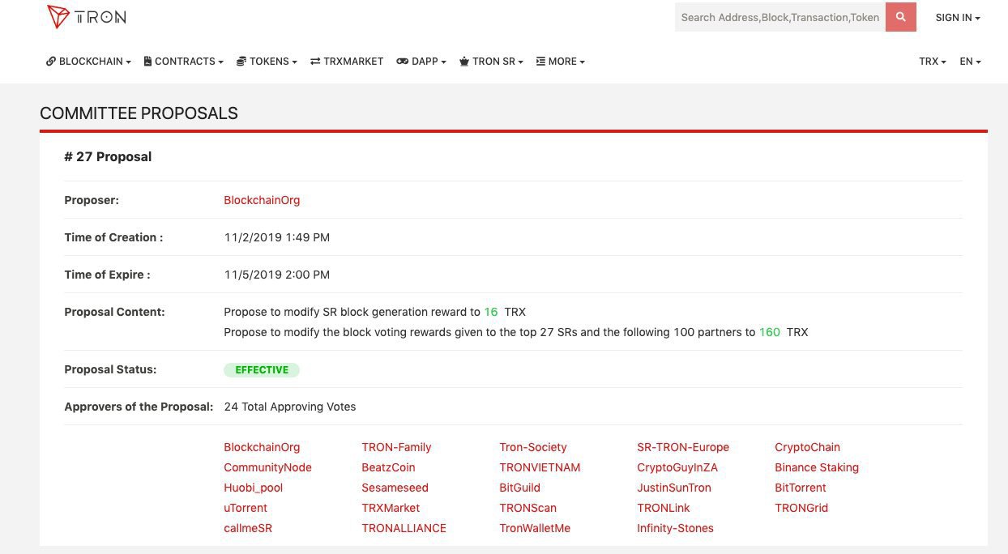Open approver Sesameseed
1008x554 pixels.
pyautogui.click(x=395, y=488)
